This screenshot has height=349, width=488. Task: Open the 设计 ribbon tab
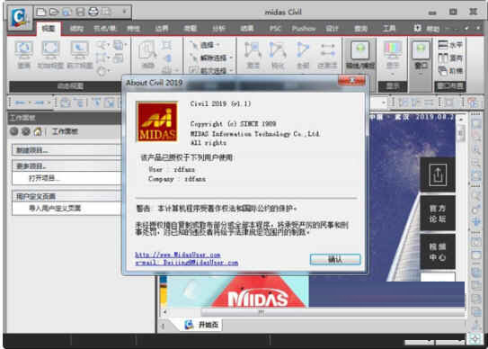pyautogui.click(x=333, y=29)
